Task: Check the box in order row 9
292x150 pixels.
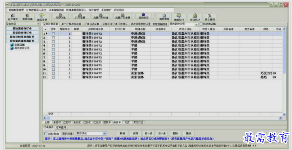Action: pos(53,65)
